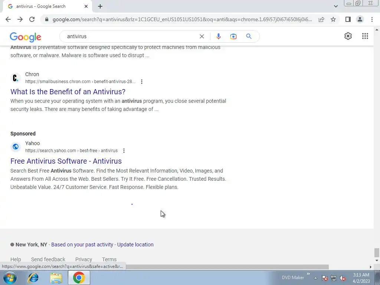Click the 'Yahoo' site name
The image size is (380, 285).
[33, 143]
